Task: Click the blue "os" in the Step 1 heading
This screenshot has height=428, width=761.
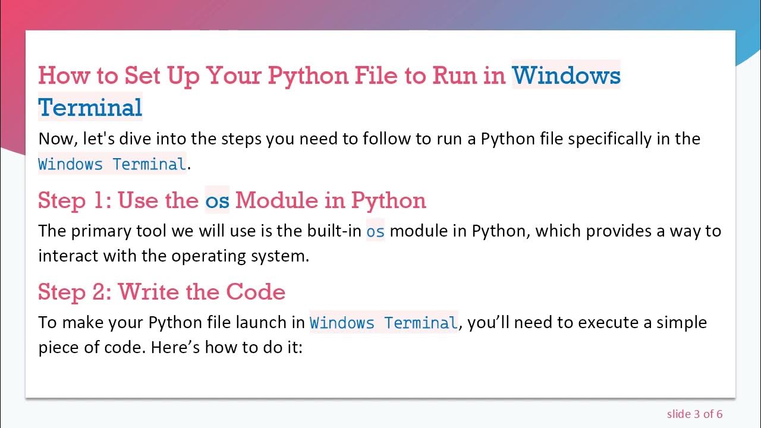Action: point(217,201)
